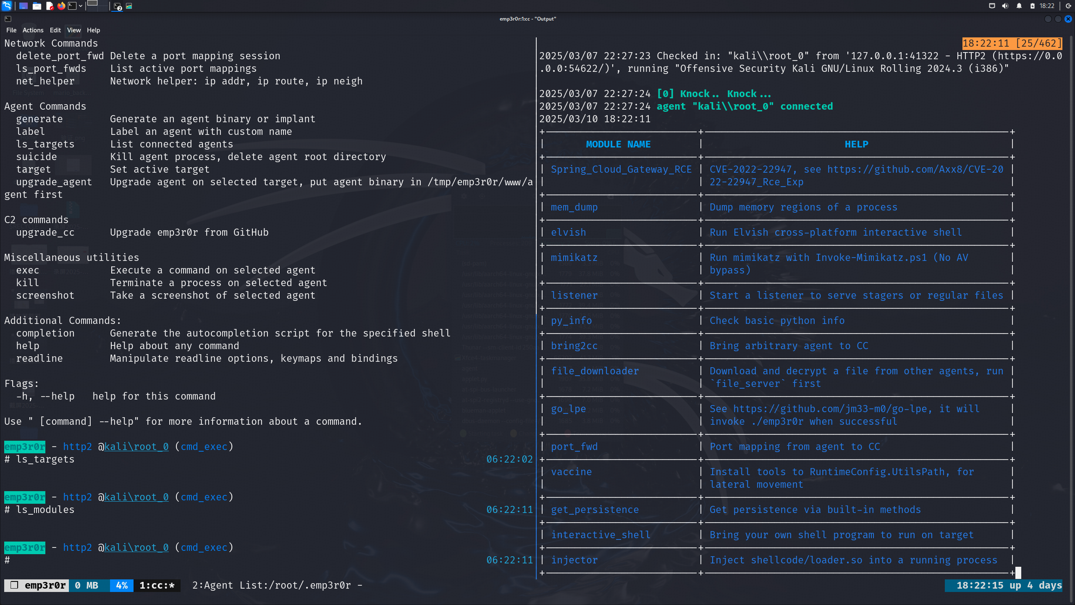
Task: Launch the text editor panel icon
Action: (x=50, y=6)
